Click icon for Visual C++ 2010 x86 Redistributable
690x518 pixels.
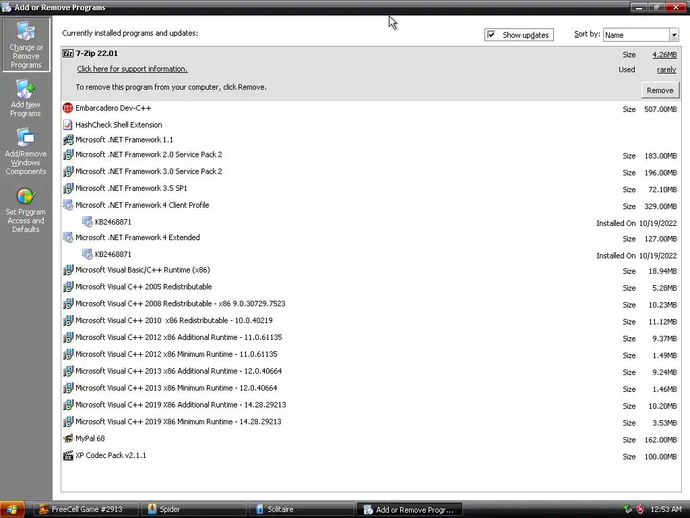tap(68, 320)
